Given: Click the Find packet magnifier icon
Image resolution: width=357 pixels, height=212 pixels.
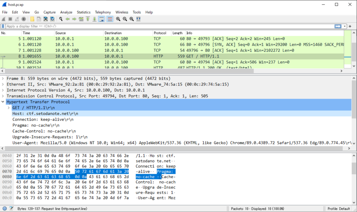Looking at the screenshot, I should pyautogui.click(x=61, y=19).
